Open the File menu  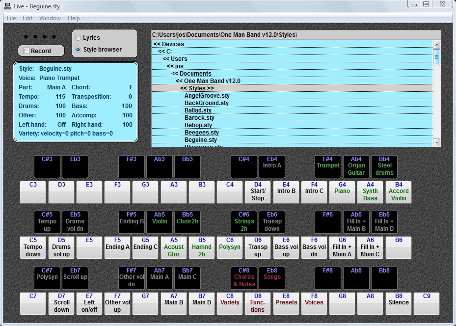(x=11, y=18)
